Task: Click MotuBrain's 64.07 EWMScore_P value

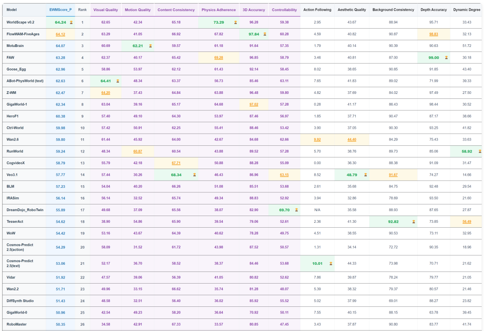Action: coord(60,46)
